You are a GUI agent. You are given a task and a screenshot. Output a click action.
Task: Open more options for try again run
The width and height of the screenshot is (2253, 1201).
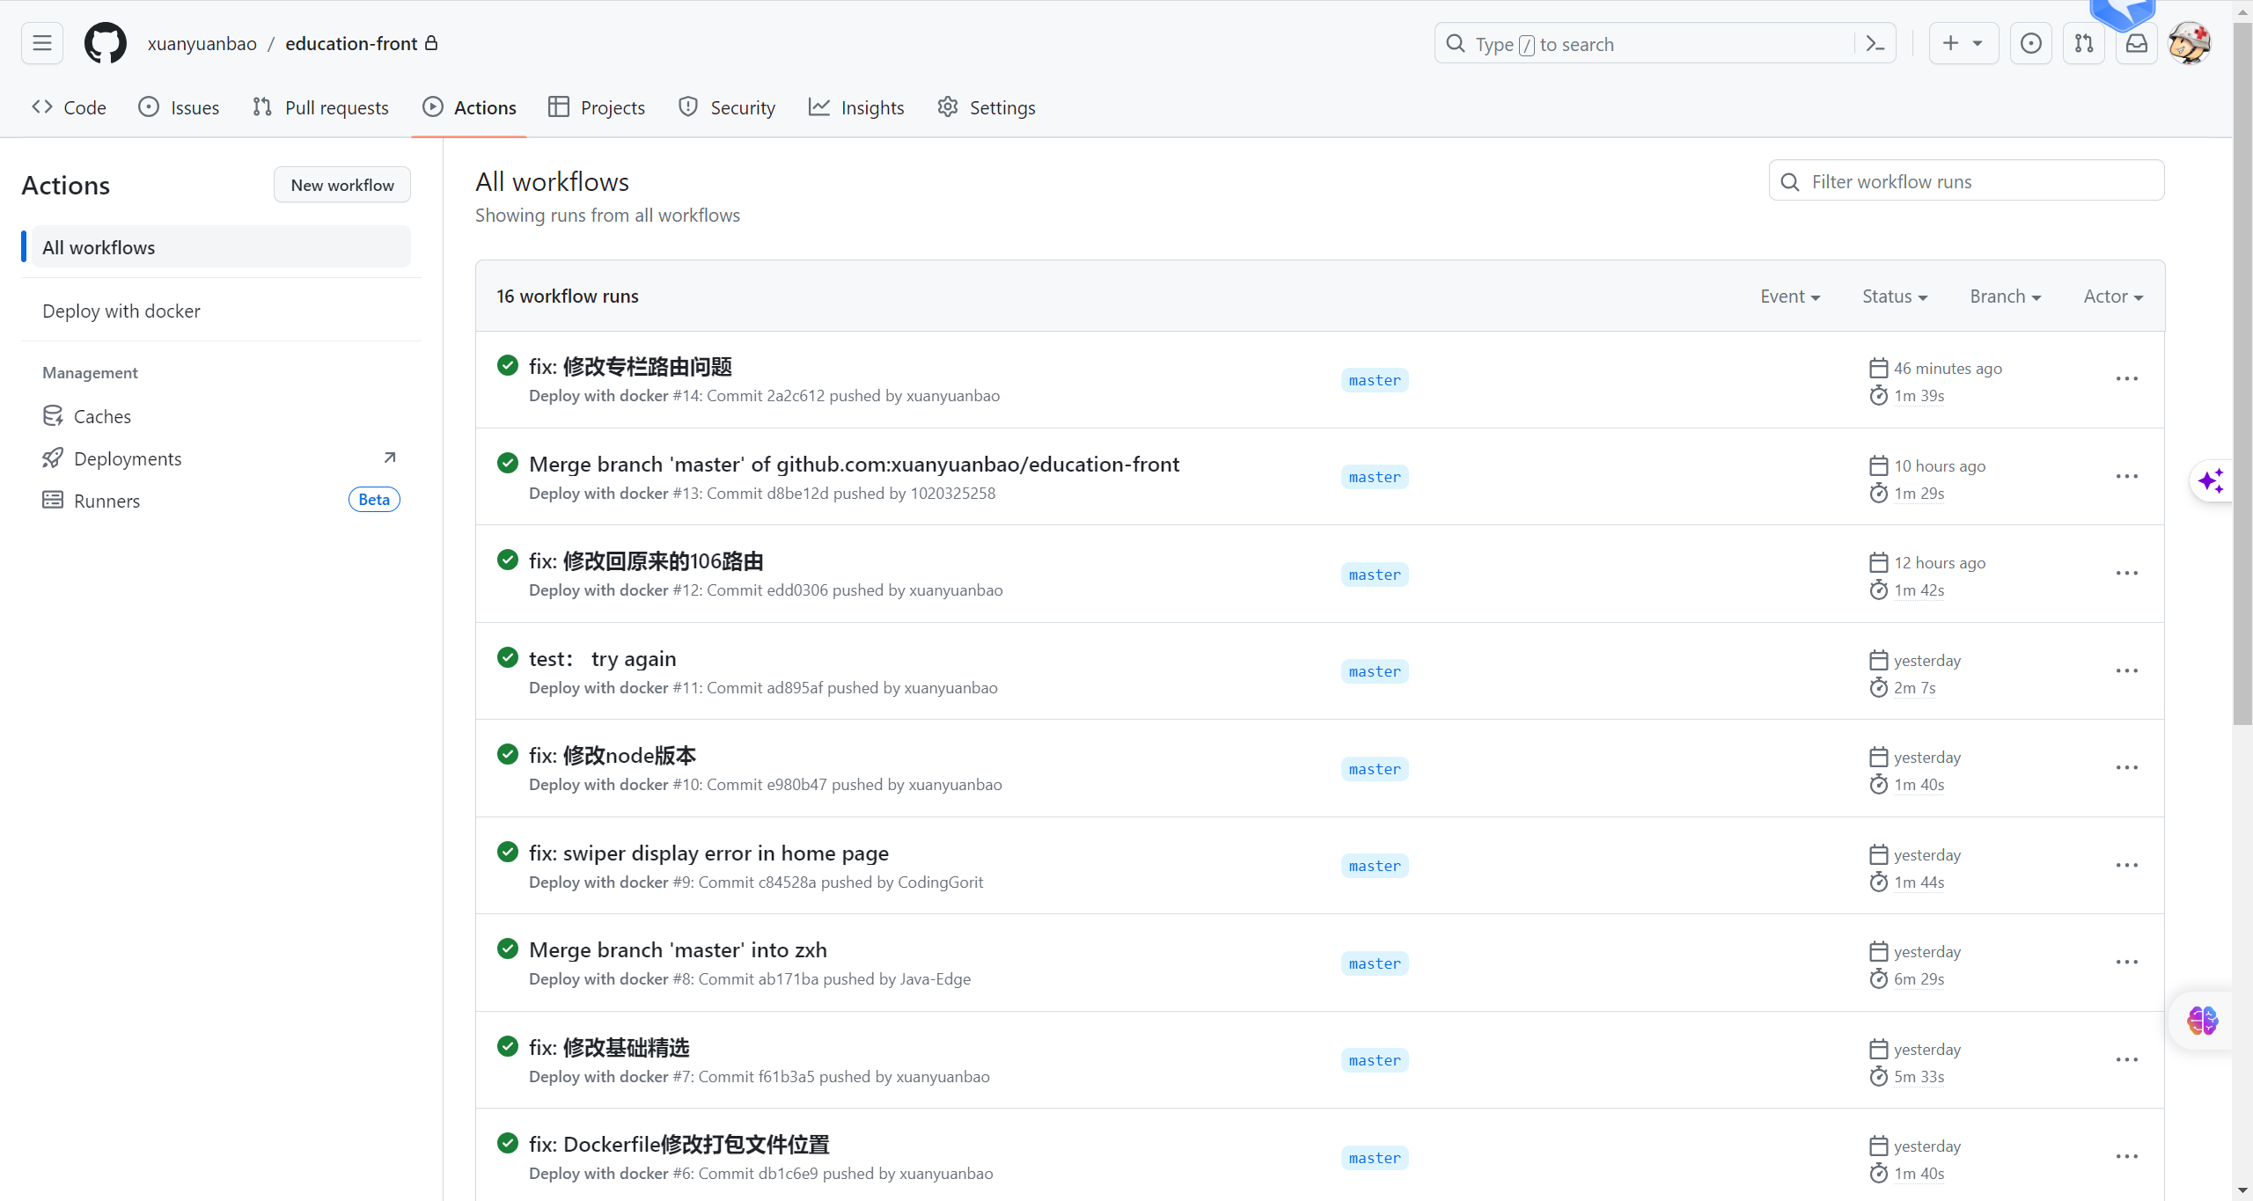pos(2126,671)
